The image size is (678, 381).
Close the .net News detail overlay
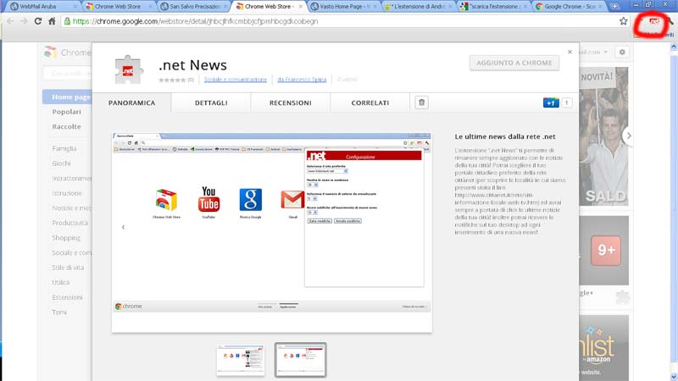(570, 52)
